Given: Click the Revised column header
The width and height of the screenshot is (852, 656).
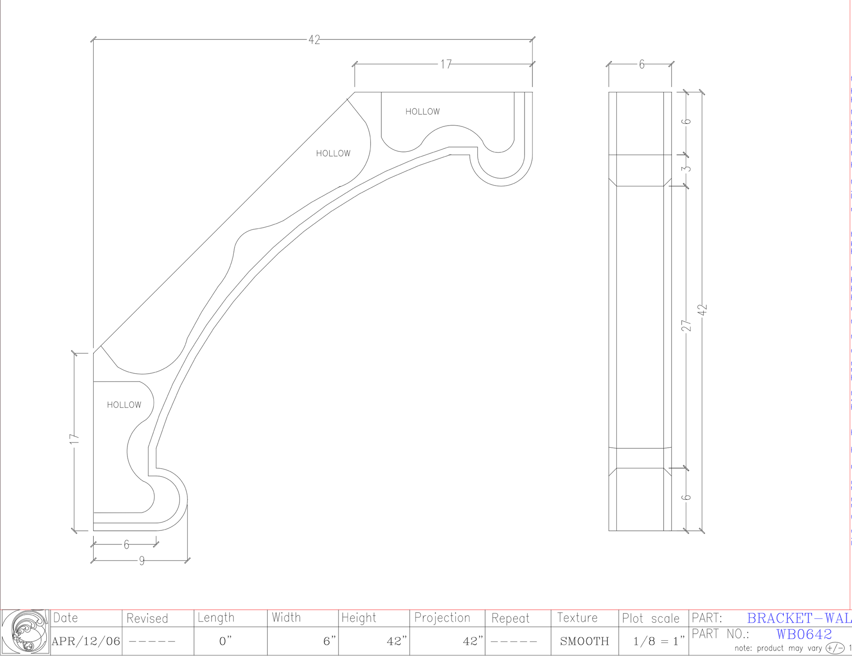Looking at the screenshot, I should [x=147, y=618].
